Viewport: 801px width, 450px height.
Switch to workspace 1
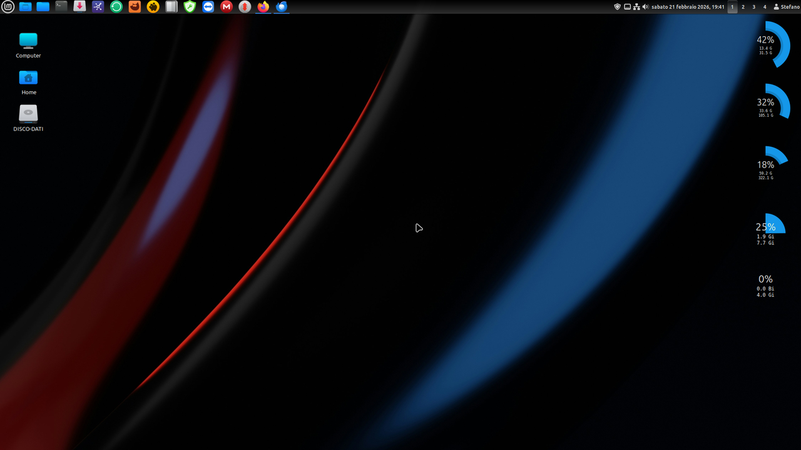(x=732, y=7)
